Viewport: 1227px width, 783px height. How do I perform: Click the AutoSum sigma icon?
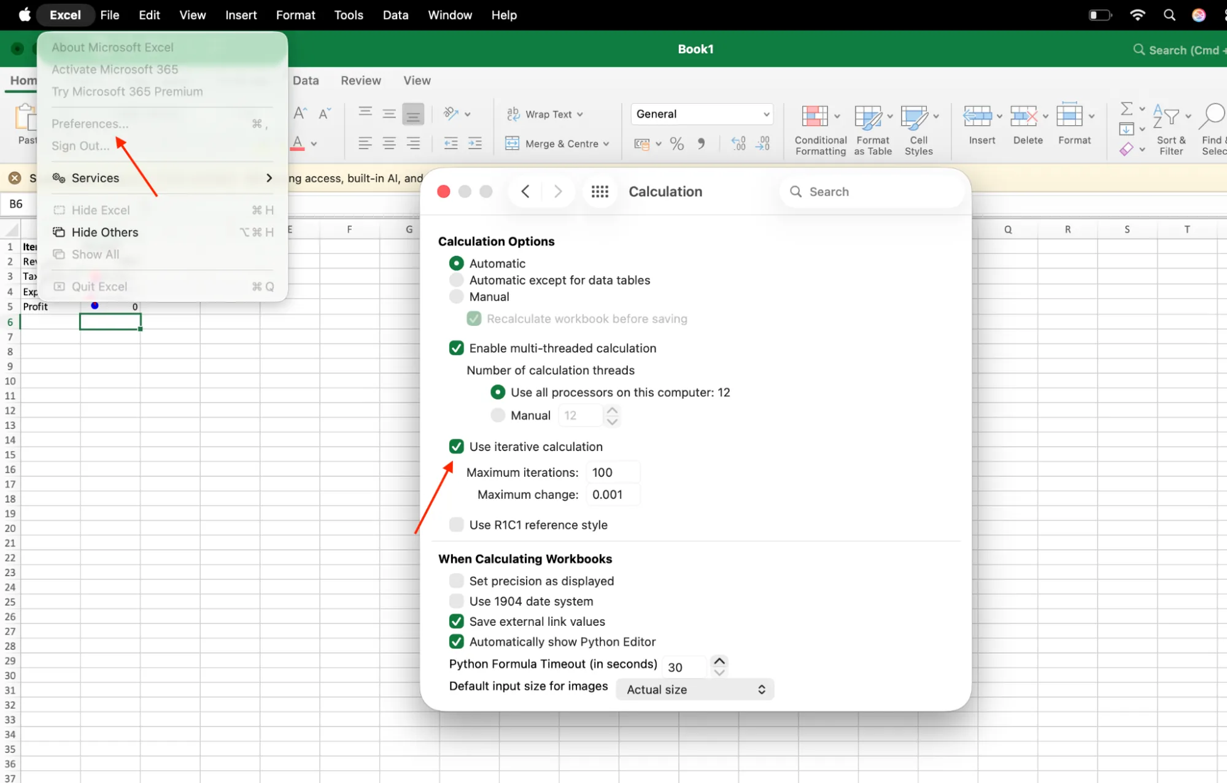[1126, 109]
